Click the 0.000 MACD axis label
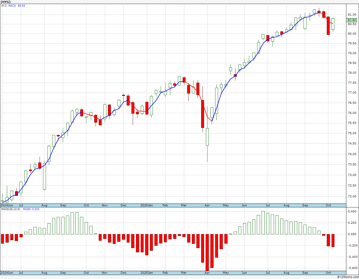359x279 pixels. tap(352, 234)
